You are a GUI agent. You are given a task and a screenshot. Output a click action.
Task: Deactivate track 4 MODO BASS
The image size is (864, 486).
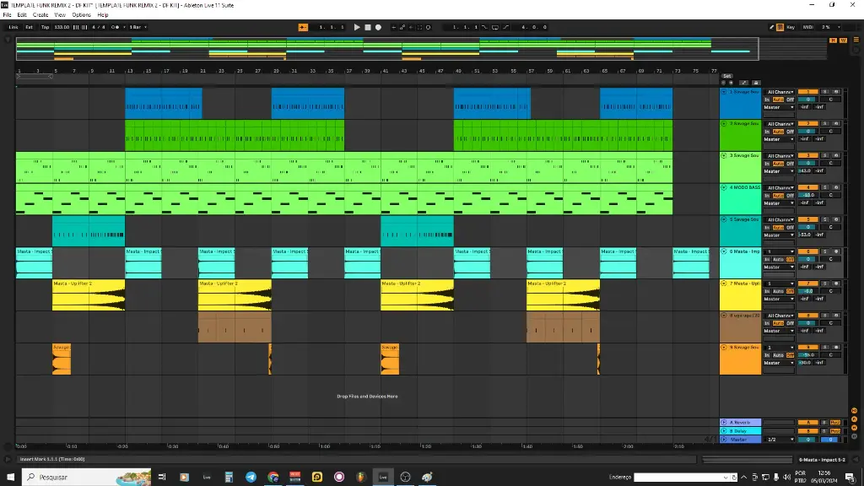tap(807, 188)
